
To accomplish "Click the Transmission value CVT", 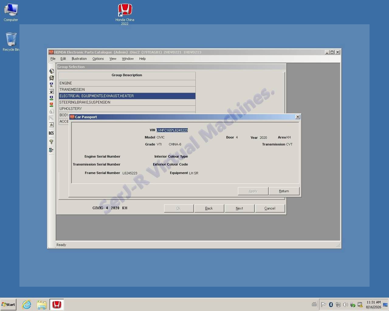I will [x=289, y=145].
